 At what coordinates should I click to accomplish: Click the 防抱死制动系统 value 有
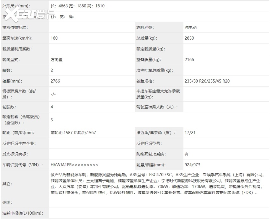click(187, 154)
